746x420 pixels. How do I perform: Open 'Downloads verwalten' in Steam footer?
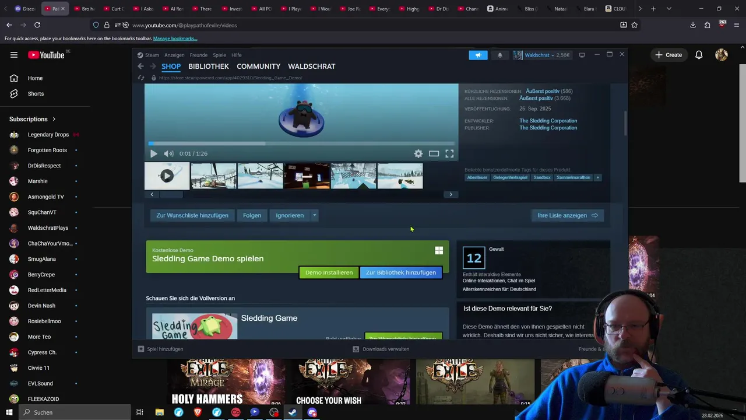tap(381, 349)
